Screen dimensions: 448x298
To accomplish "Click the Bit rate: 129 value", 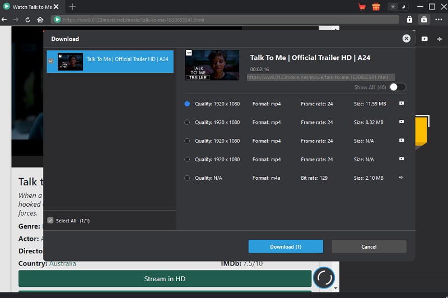I will tap(314, 178).
